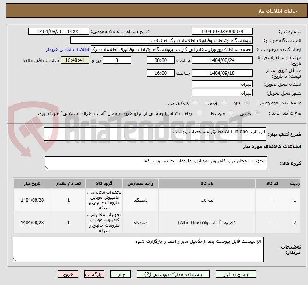Click the نام دستگاه خریدار field

pos(161,40)
